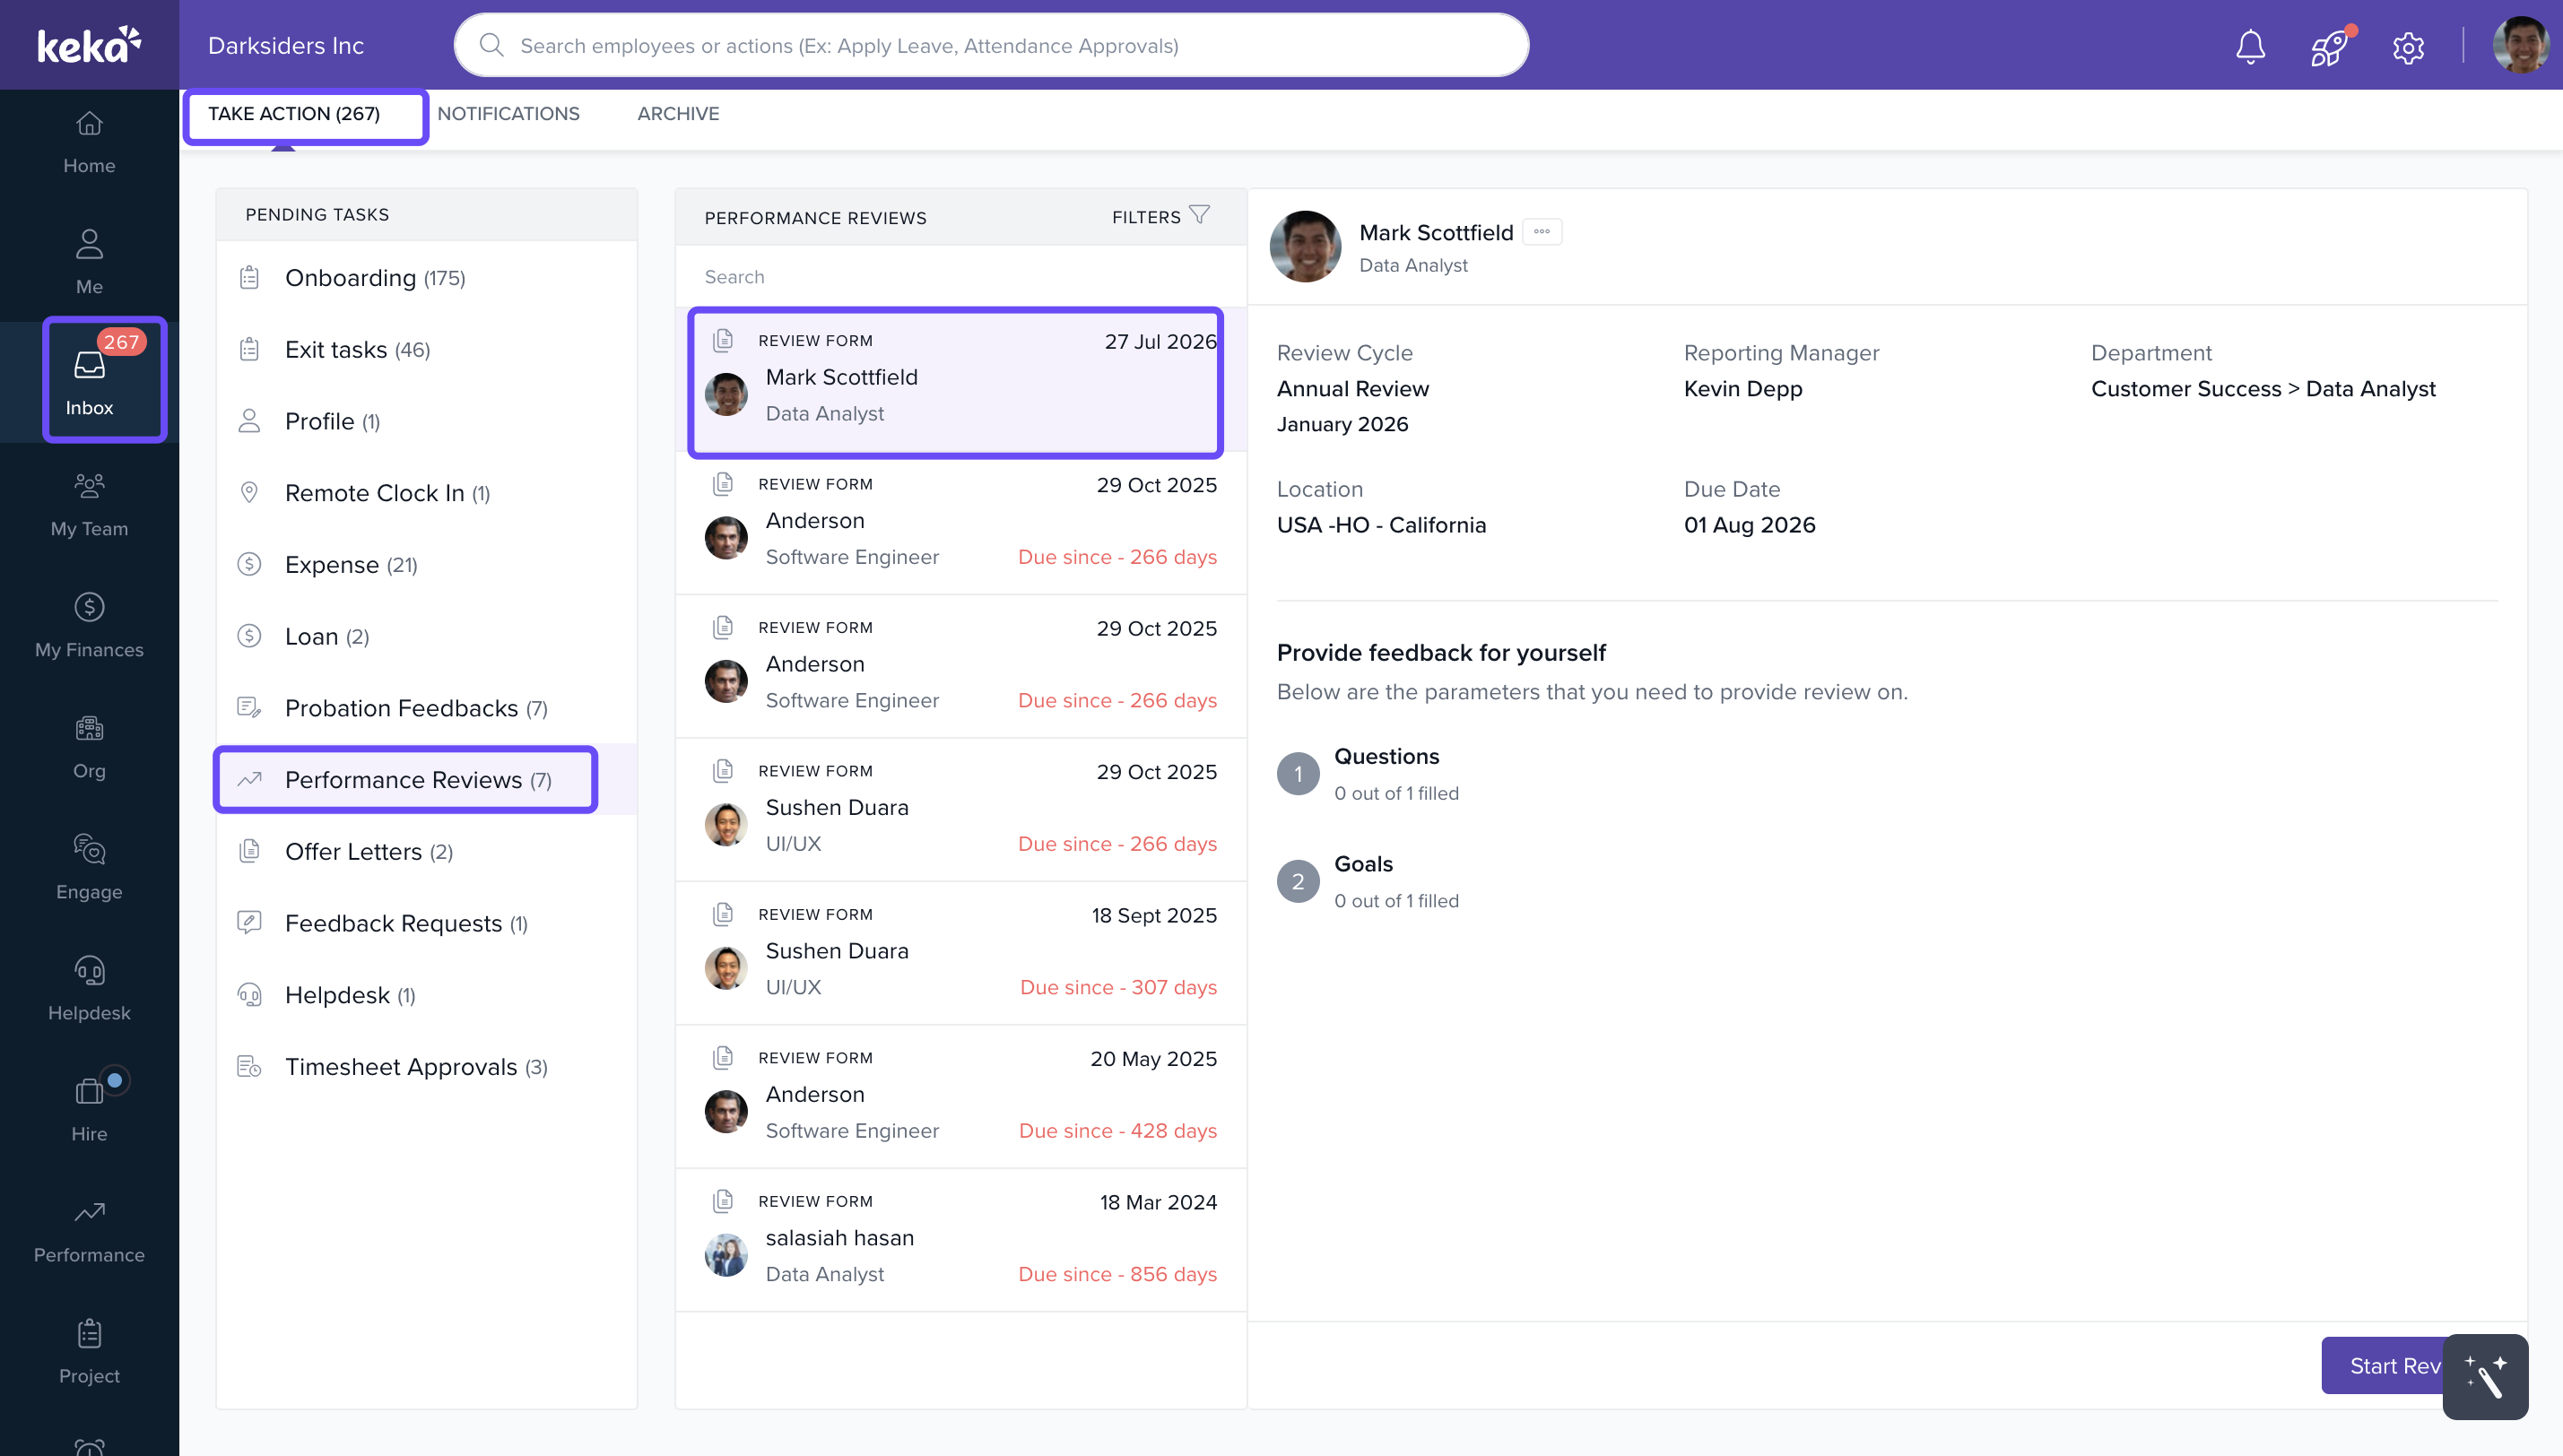Click the Remote Clock In location pin icon
This screenshot has width=2563, height=1456.
point(249,492)
